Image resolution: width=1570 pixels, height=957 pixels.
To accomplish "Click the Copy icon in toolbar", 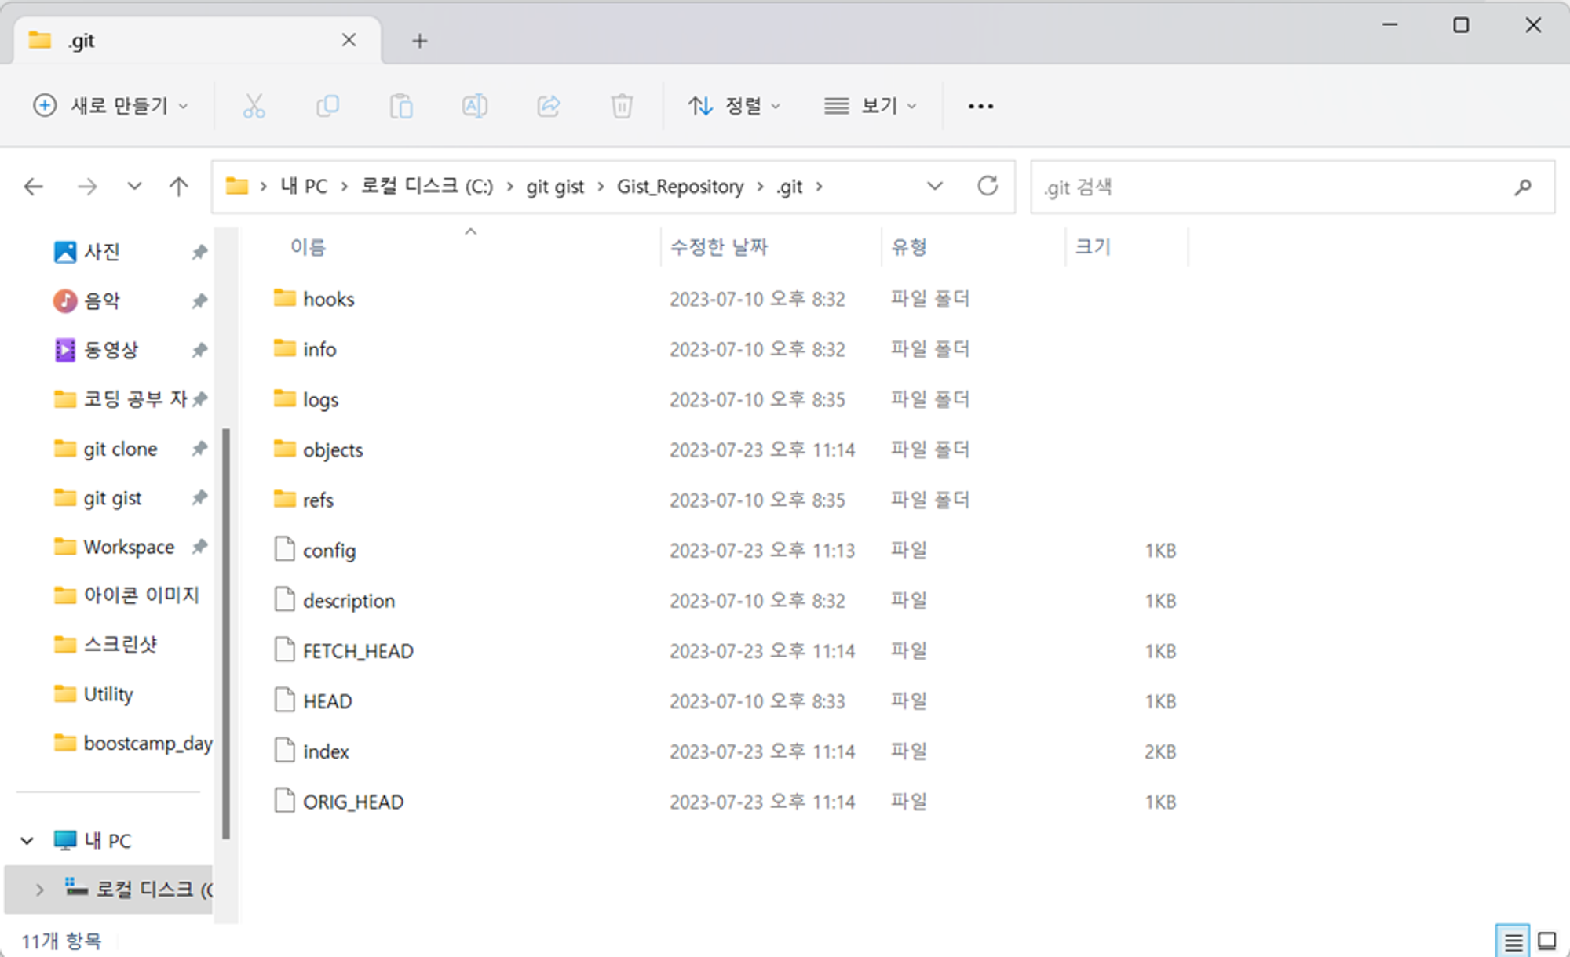I will point(327,106).
